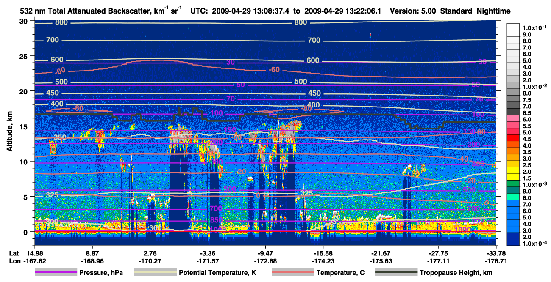Click the Potential Temperature, K legend label
The width and height of the screenshot is (551, 282).
217,273
